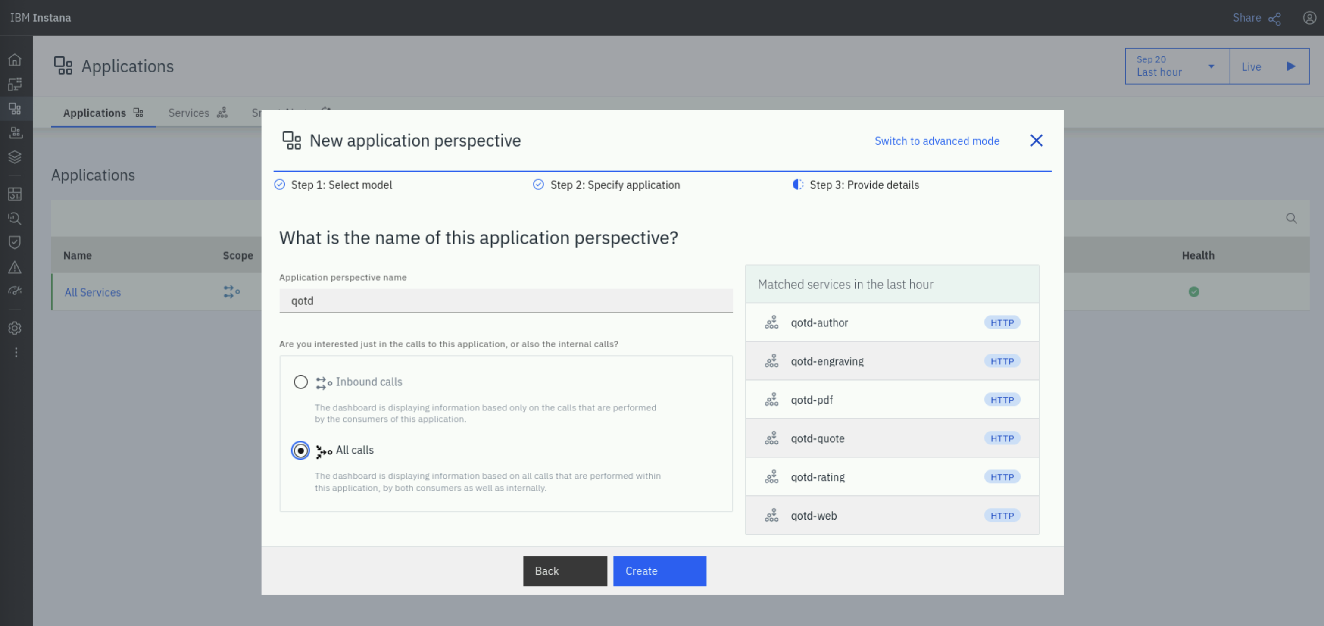The width and height of the screenshot is (1324, 626).
Task: Click the Share icon in header
Action: pos(1274,19)
